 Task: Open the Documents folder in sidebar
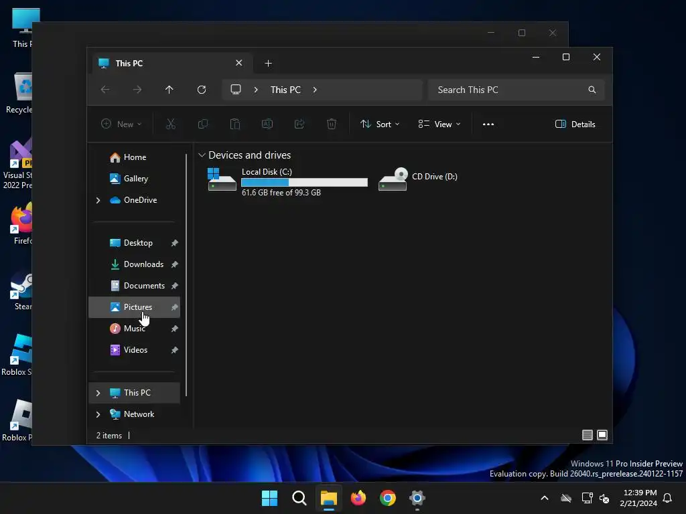tap(144, 286)
